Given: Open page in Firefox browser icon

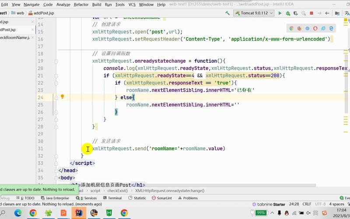Looking at the screenshot, I should (299, 28).
